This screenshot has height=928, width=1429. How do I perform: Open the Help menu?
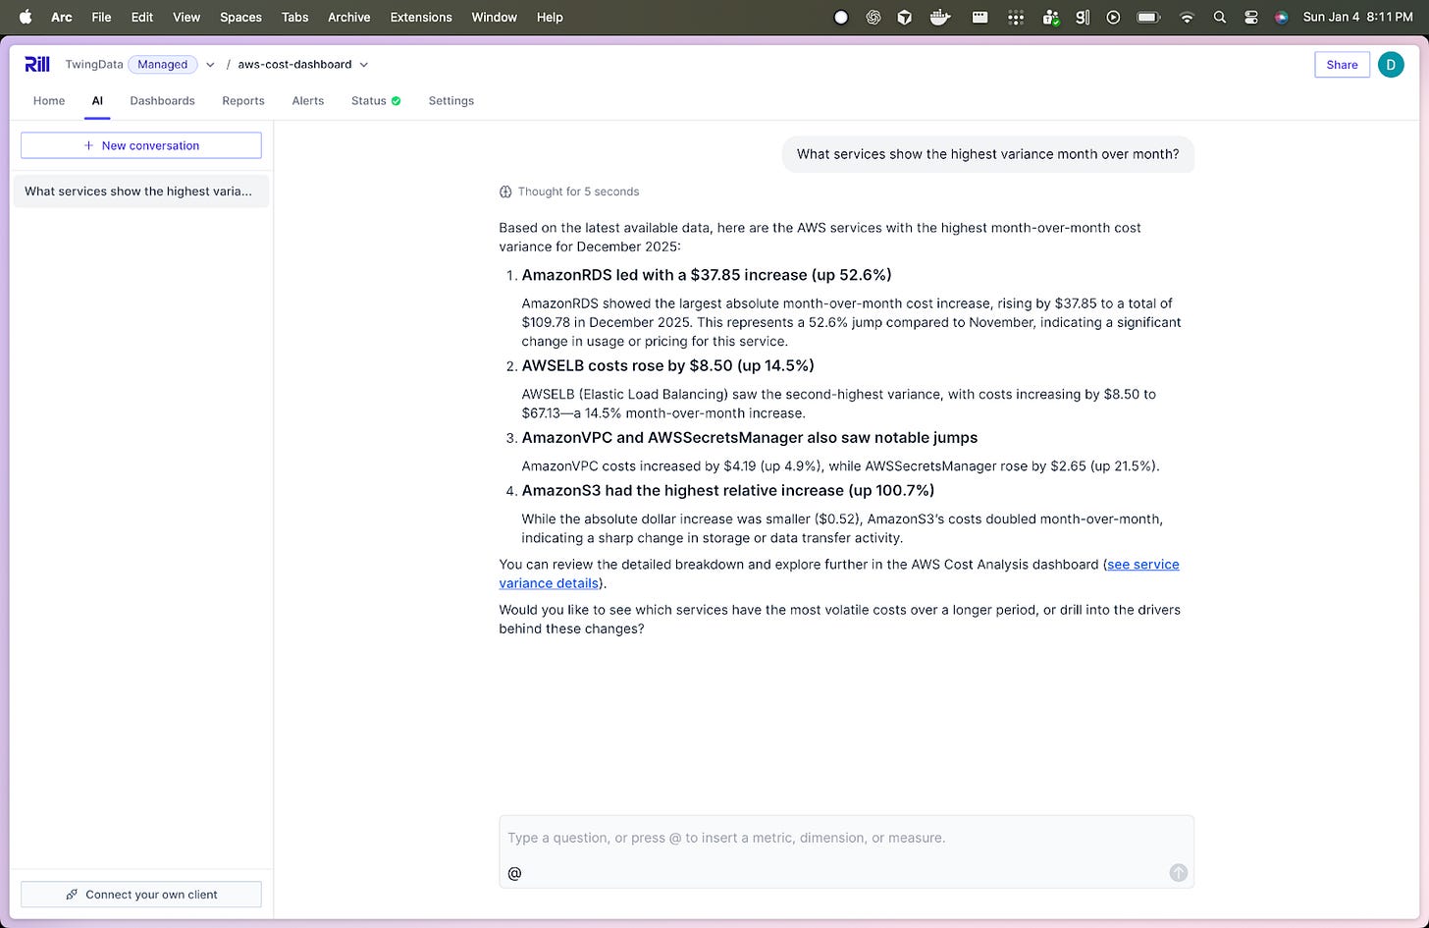coord(550,17)
